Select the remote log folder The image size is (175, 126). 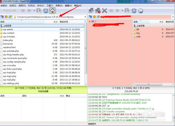[x=154, y=33]
